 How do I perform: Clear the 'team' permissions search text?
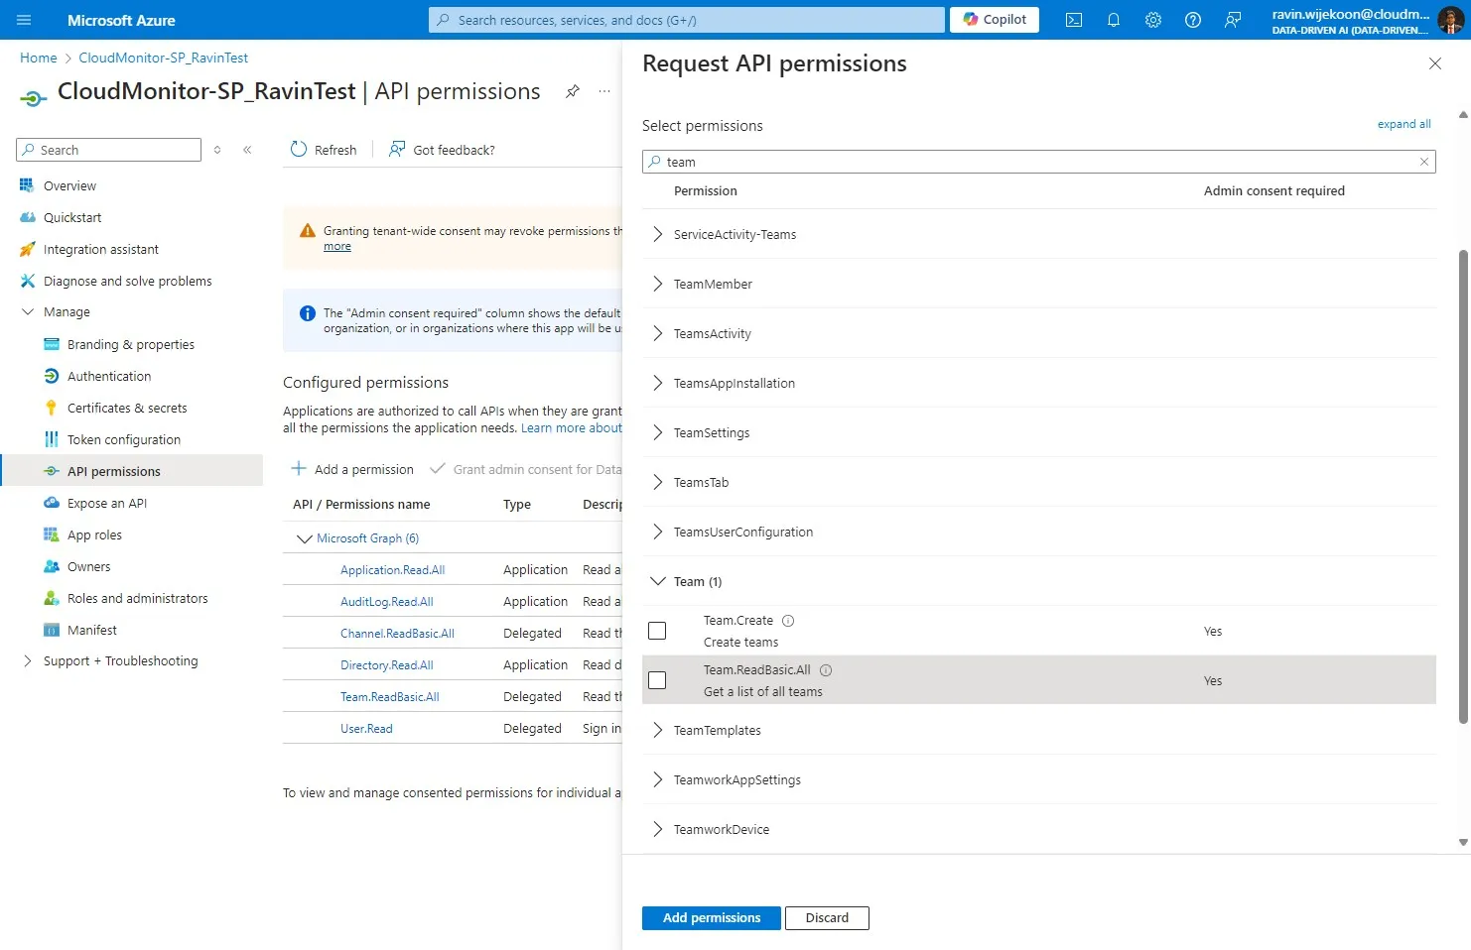coord(1424,162)
